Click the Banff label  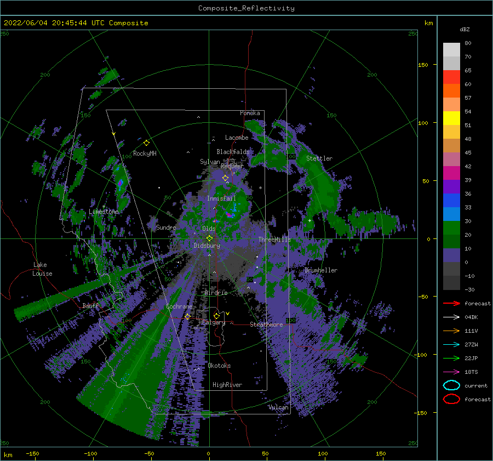[90, 306]
